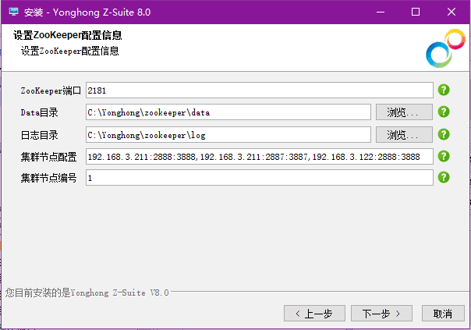Browse for the 日志目录 folder
This screenshot has height=330, width=471.
pyautogui.click(x=404, y=135)
